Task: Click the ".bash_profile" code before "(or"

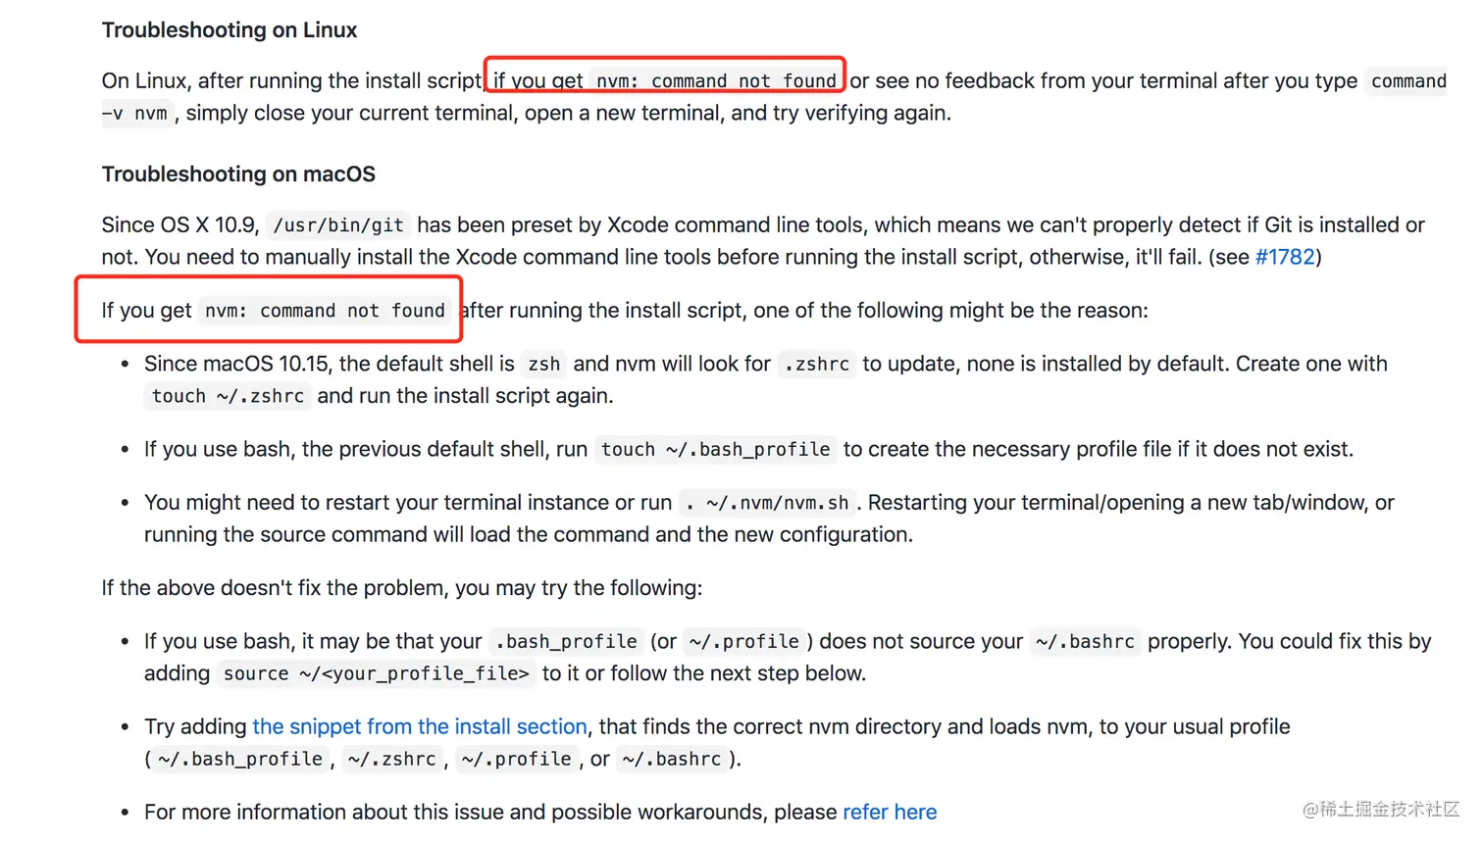Action: pyautogui.click(x=566, y=642)
